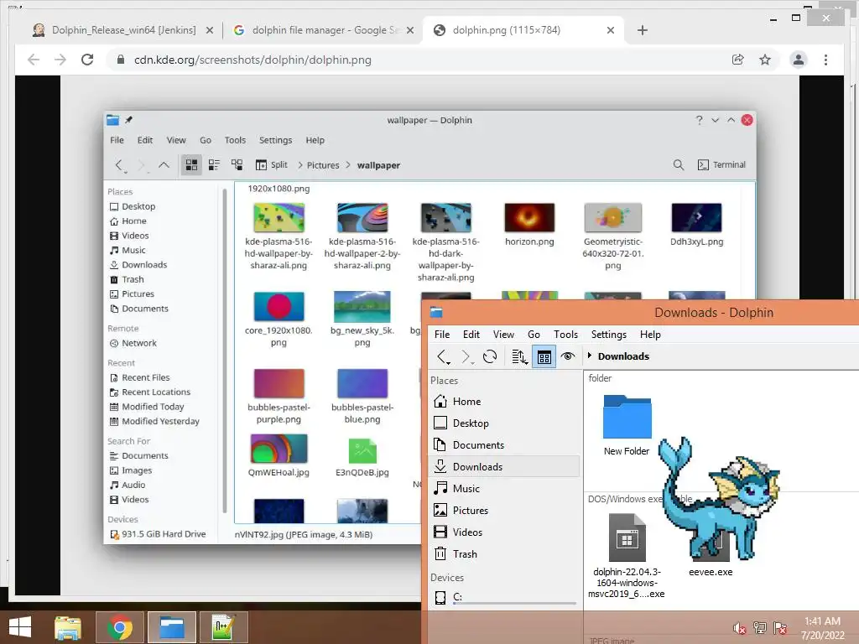Select Downloads place in front Dolphin sidebar
Screen dimensions: 859x644
tap(504, 466)
